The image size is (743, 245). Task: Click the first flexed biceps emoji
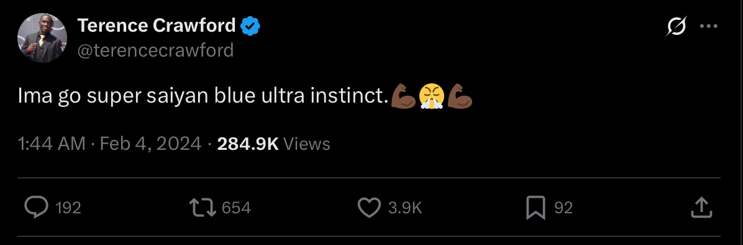[x=403, y=96]
